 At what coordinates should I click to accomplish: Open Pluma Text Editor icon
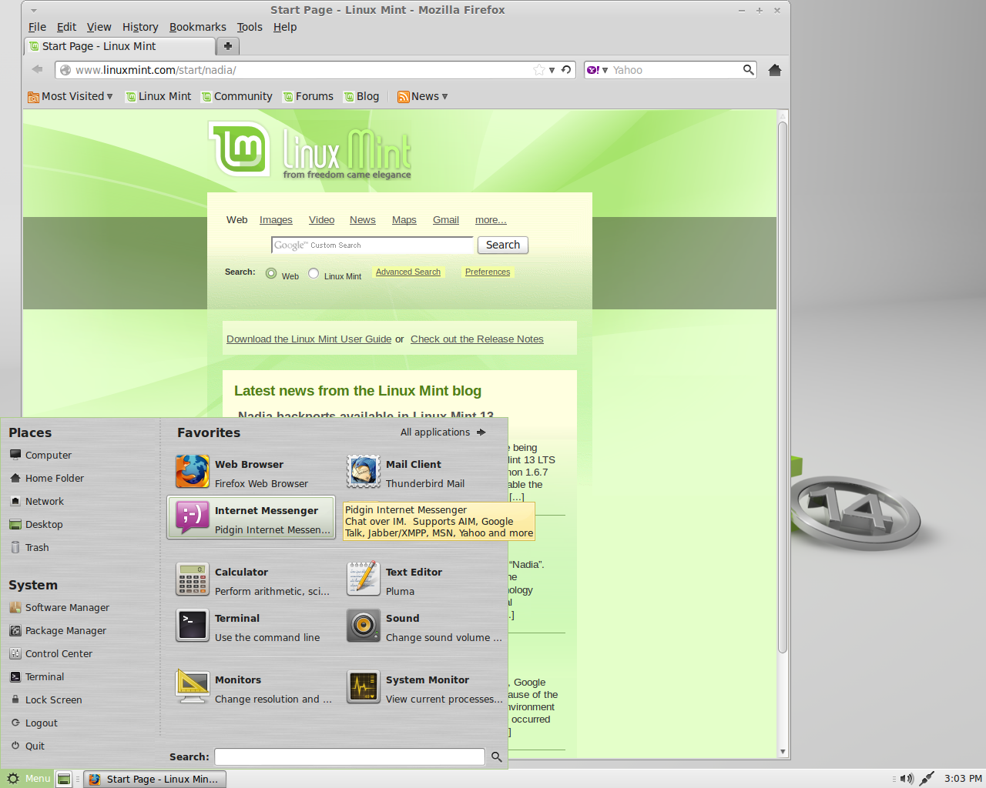364,579
